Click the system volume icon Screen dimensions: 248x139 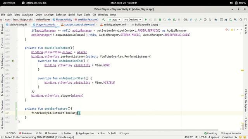pyautogui.click(x=231, y=3)
